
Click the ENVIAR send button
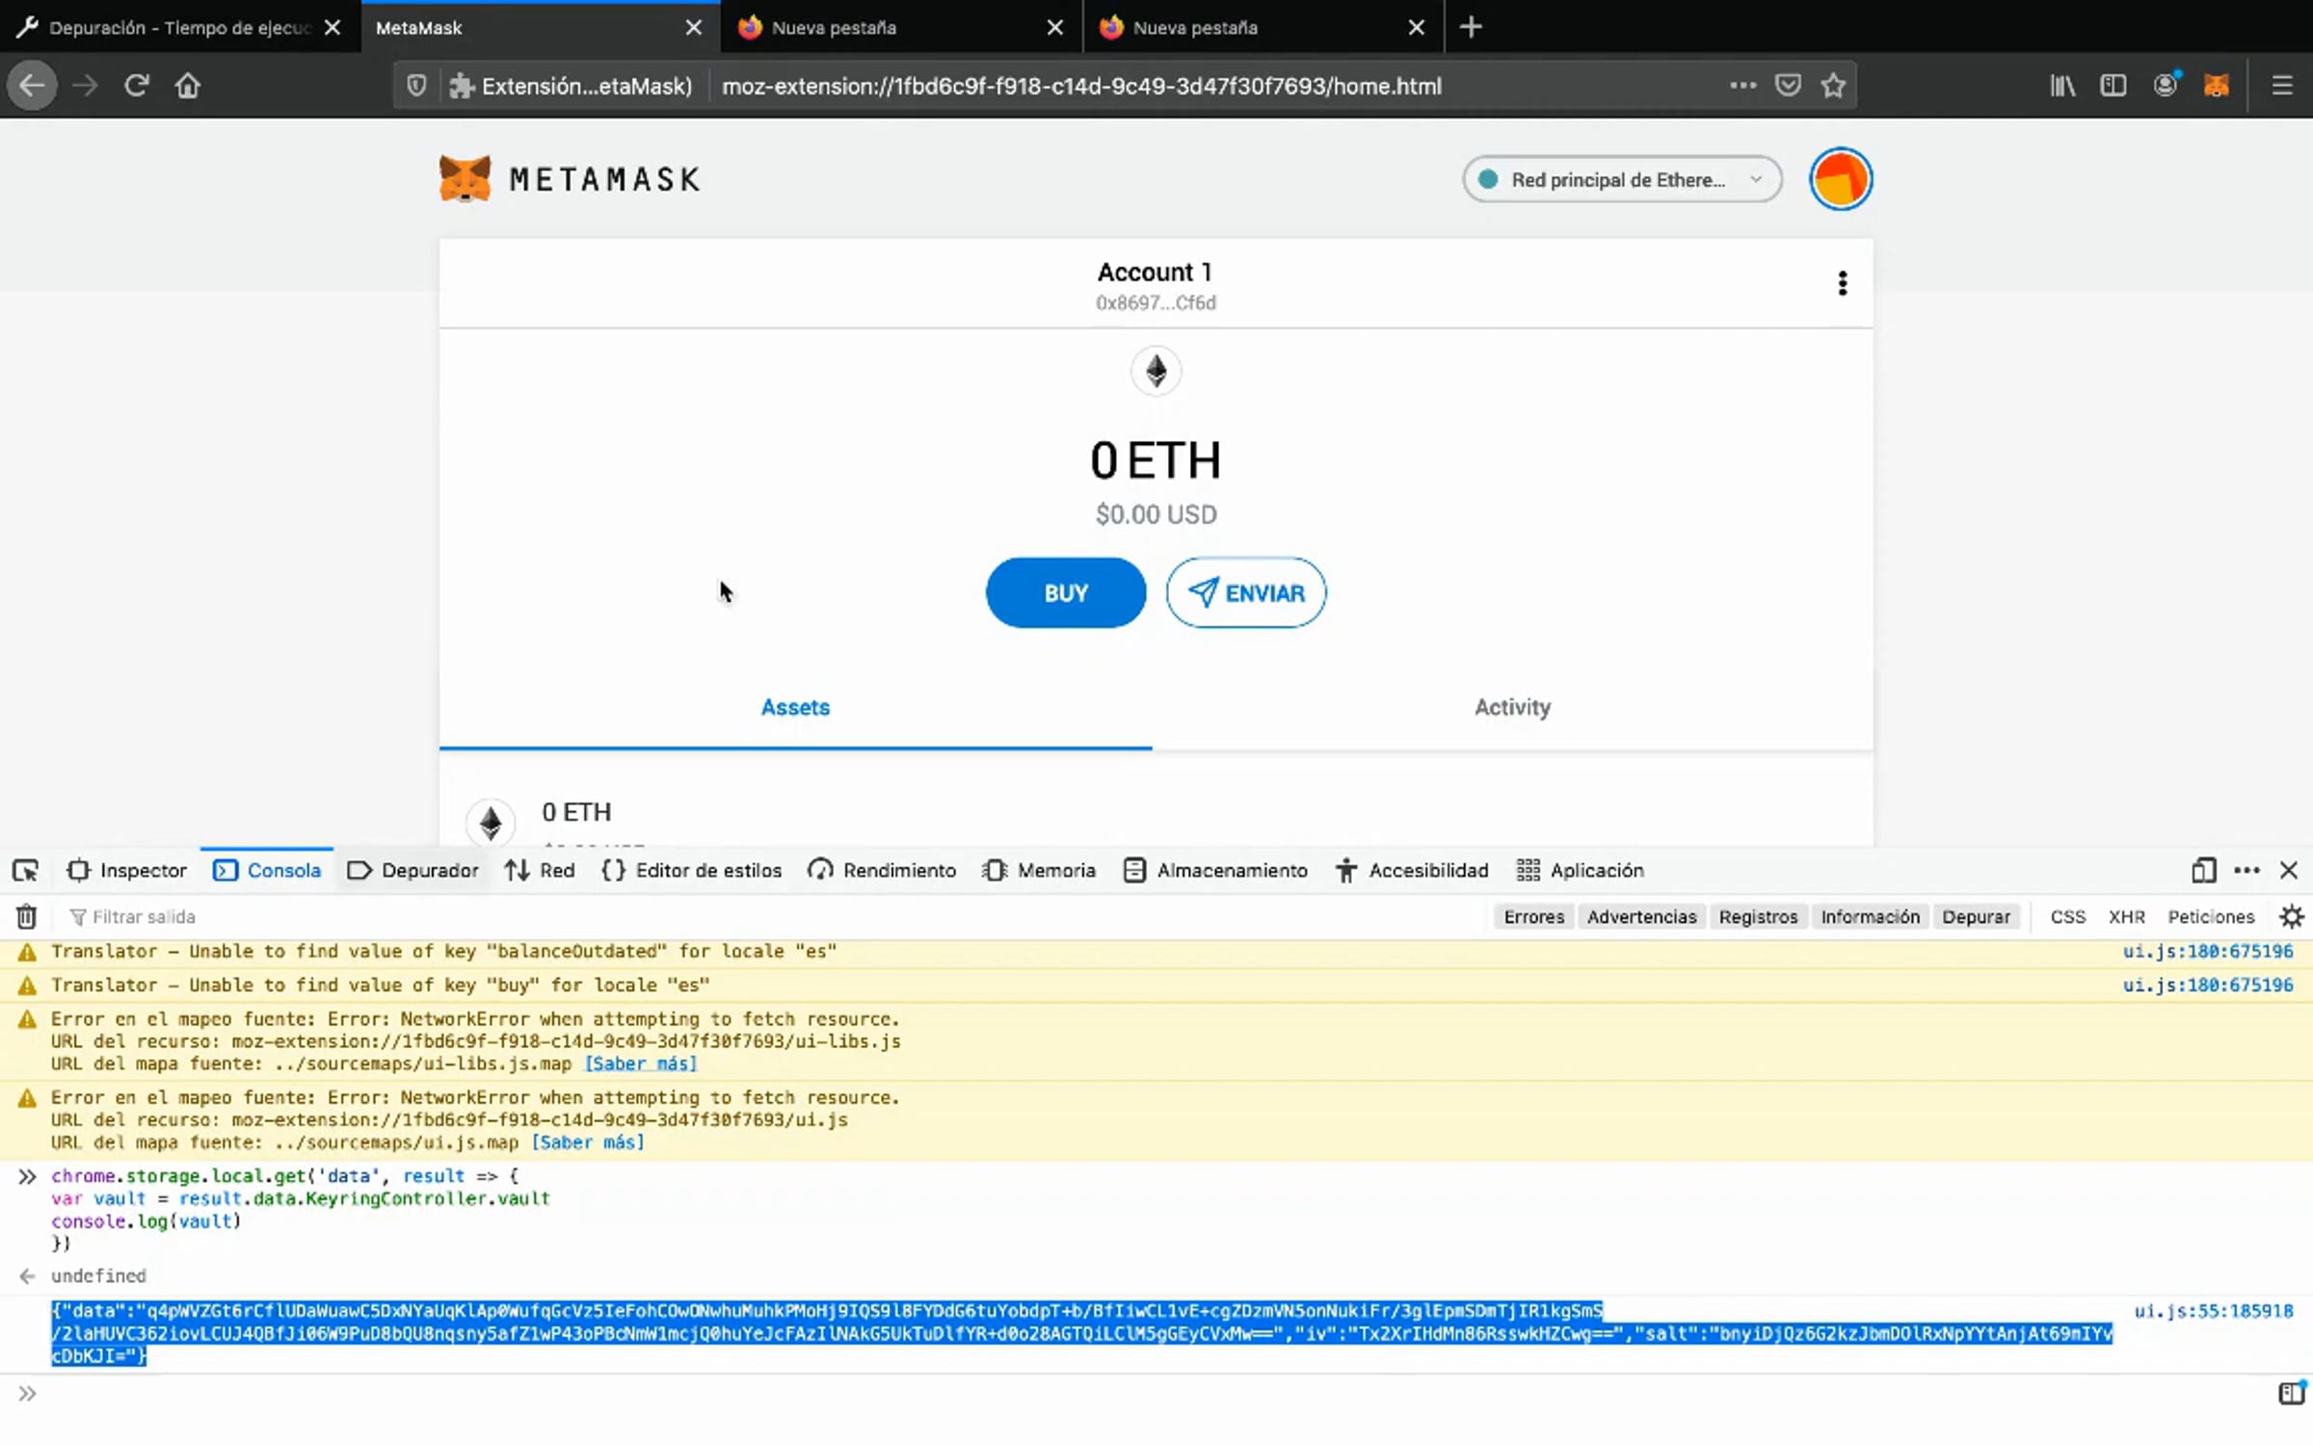pyautogui.click(x=1246, y=592)
